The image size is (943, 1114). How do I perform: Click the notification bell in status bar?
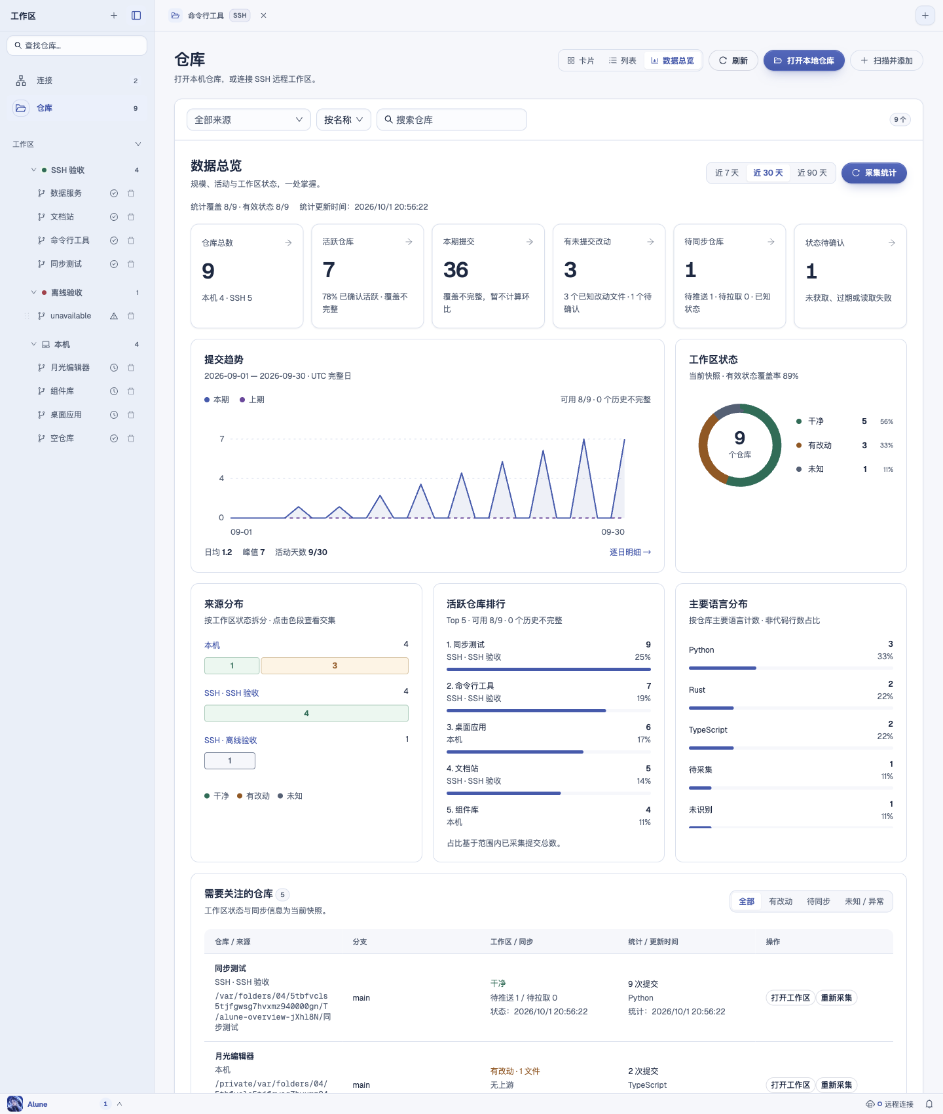(x=929, y=1104)
